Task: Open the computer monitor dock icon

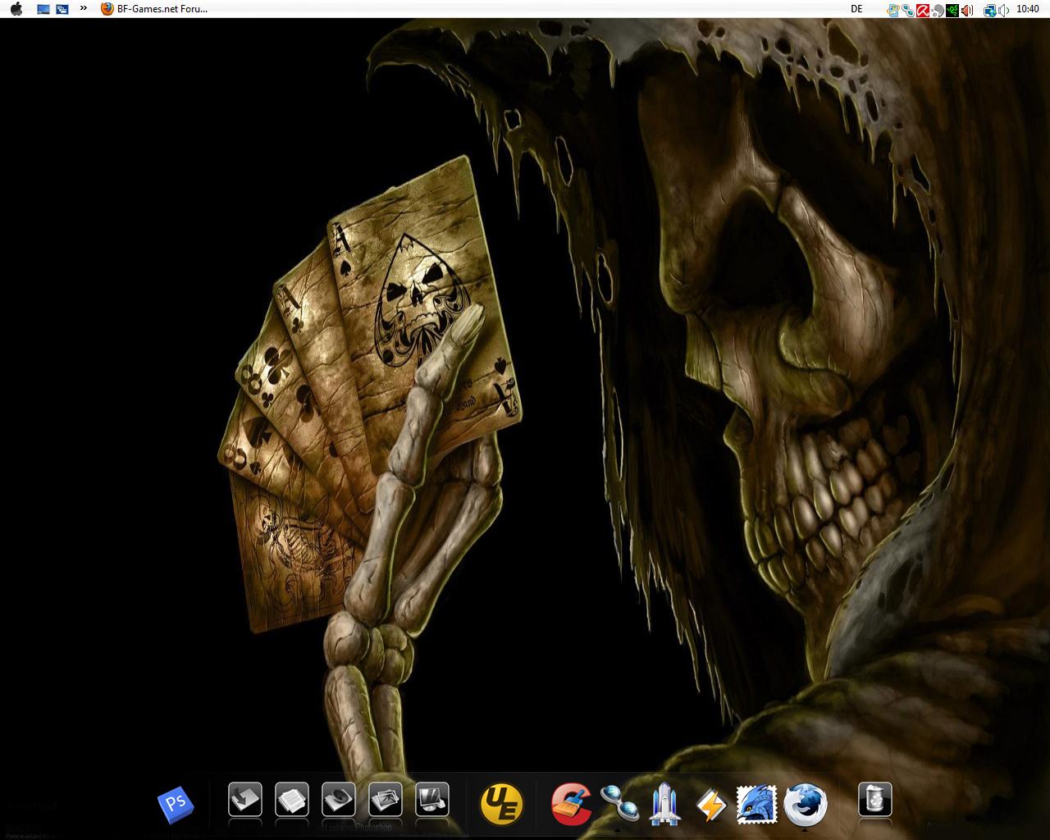Action: coord(432,800)
